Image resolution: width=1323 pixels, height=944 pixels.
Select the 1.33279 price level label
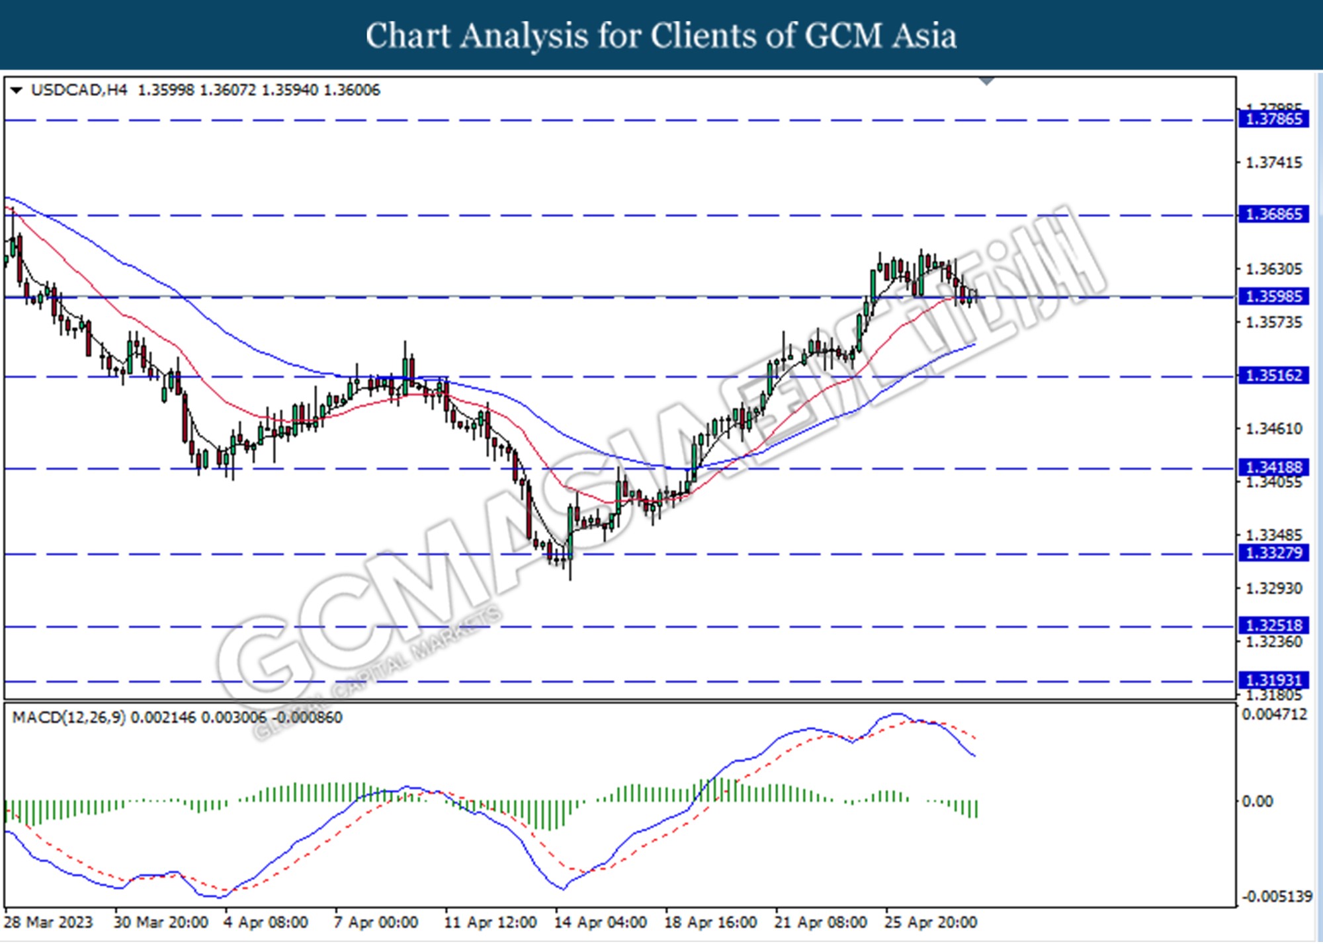[1273, 553]
